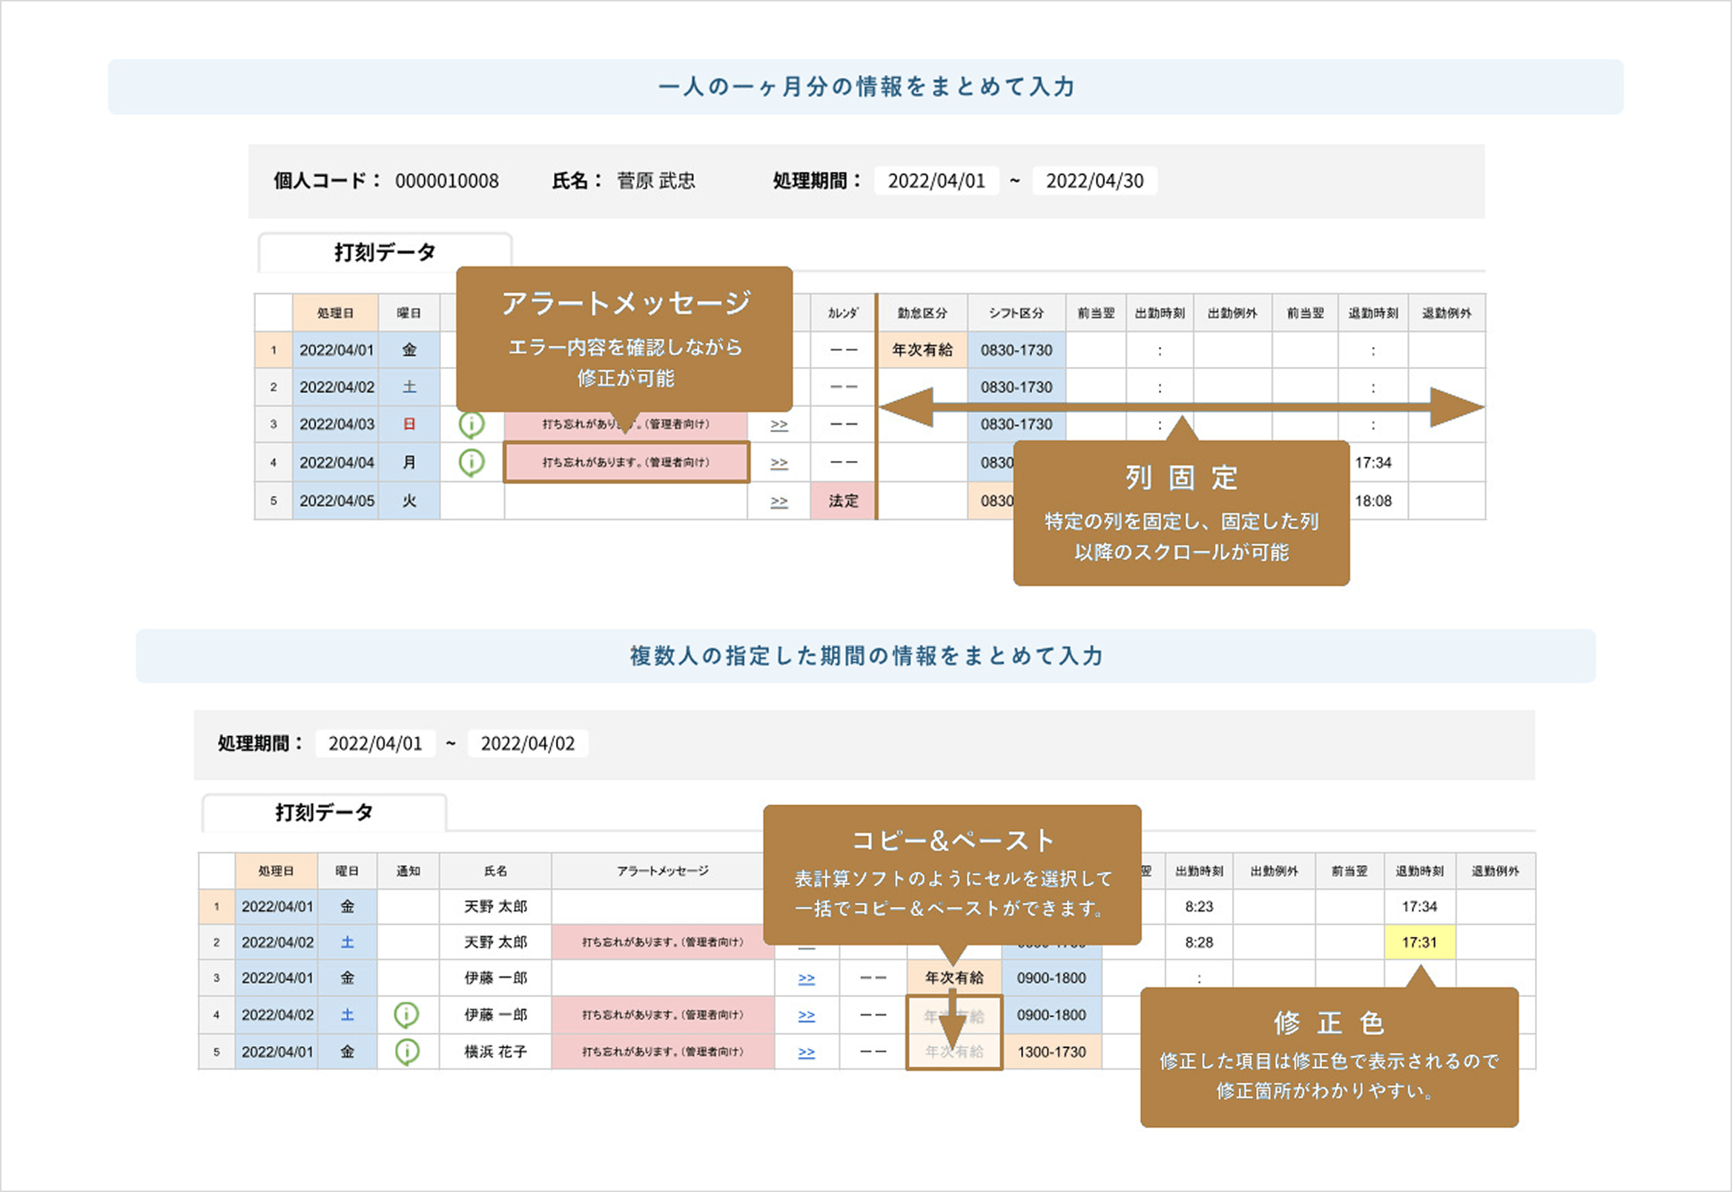This screenshot has width=1732, height=1192.
Task: Select the 法定 calendar cell in 2022/04/05 row
Action: click(x=843, y=501)
